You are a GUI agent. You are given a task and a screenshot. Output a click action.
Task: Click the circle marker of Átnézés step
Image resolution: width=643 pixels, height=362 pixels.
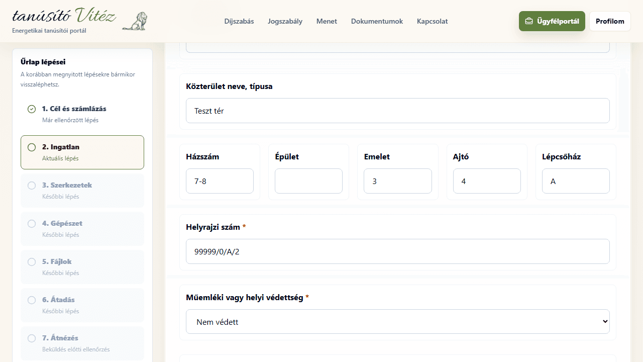pos(32,338)
